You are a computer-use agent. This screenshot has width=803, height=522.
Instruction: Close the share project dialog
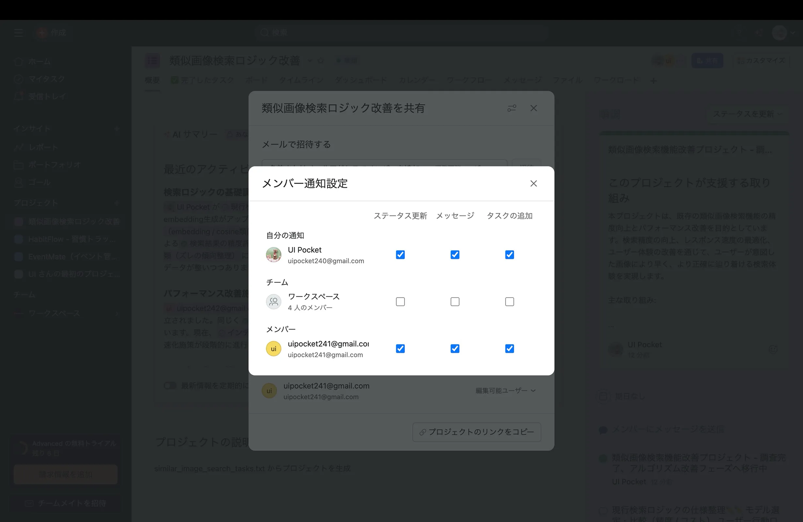pos(533,108)
